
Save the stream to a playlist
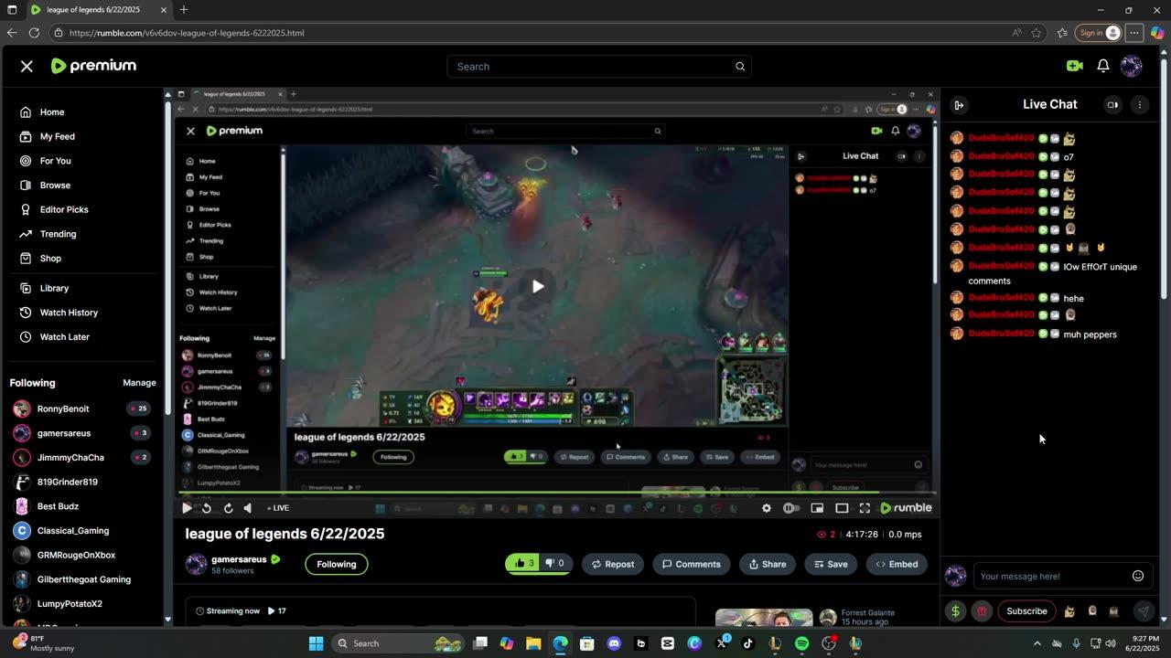[x=831, y=564]
